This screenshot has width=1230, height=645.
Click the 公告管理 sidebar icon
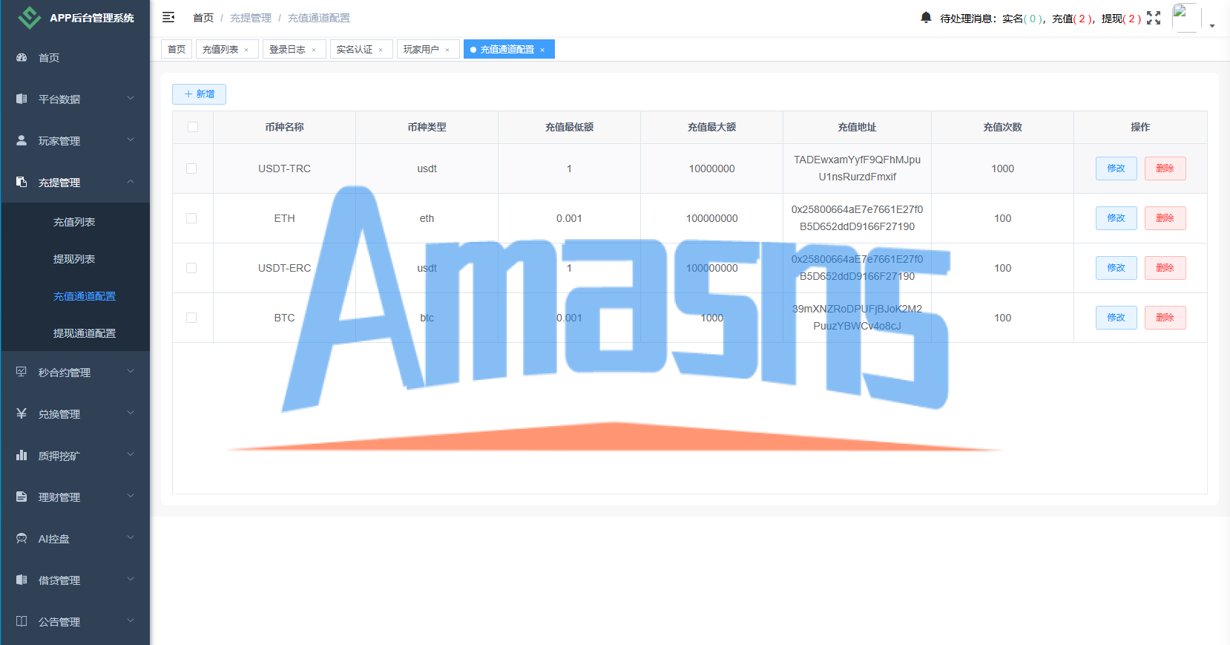coord(22,621)
